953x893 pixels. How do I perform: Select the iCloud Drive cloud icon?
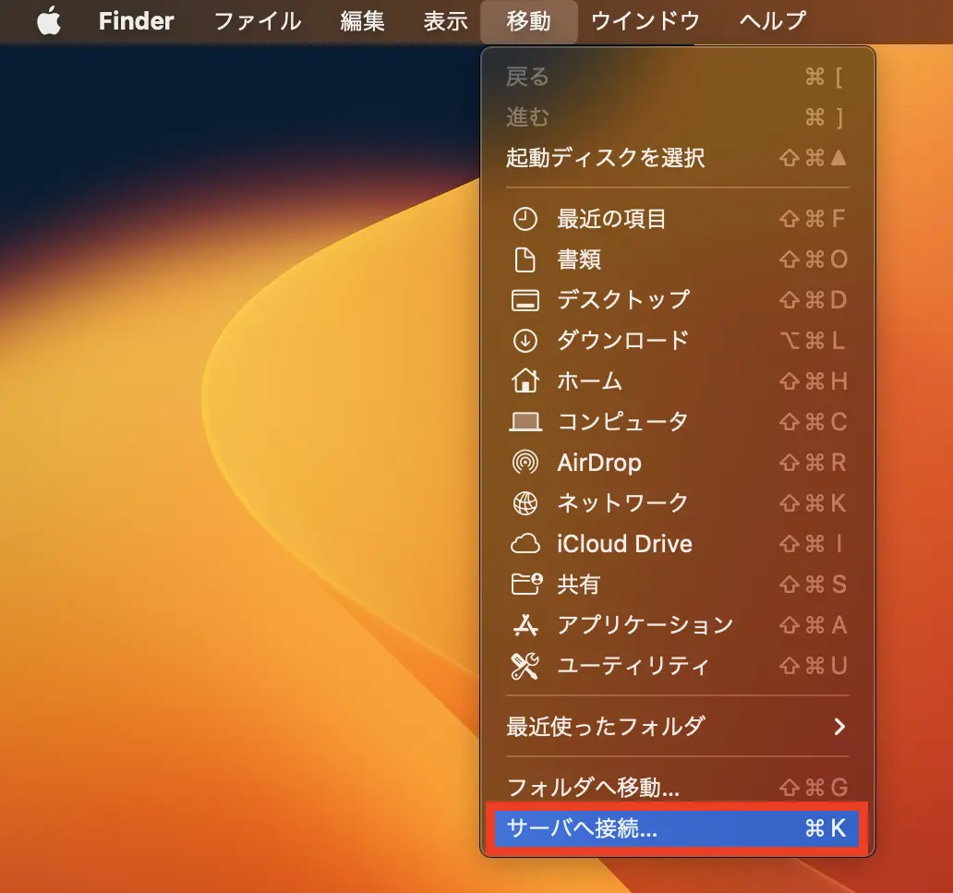click(x=525, y=544)
